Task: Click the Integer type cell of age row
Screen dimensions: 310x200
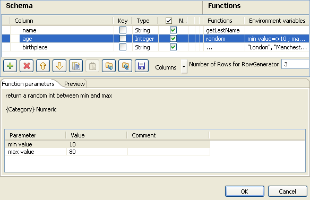Action: 145,39
